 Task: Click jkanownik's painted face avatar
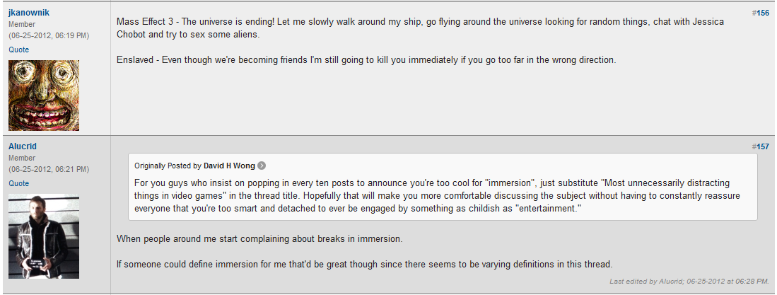tap(44, 96)
